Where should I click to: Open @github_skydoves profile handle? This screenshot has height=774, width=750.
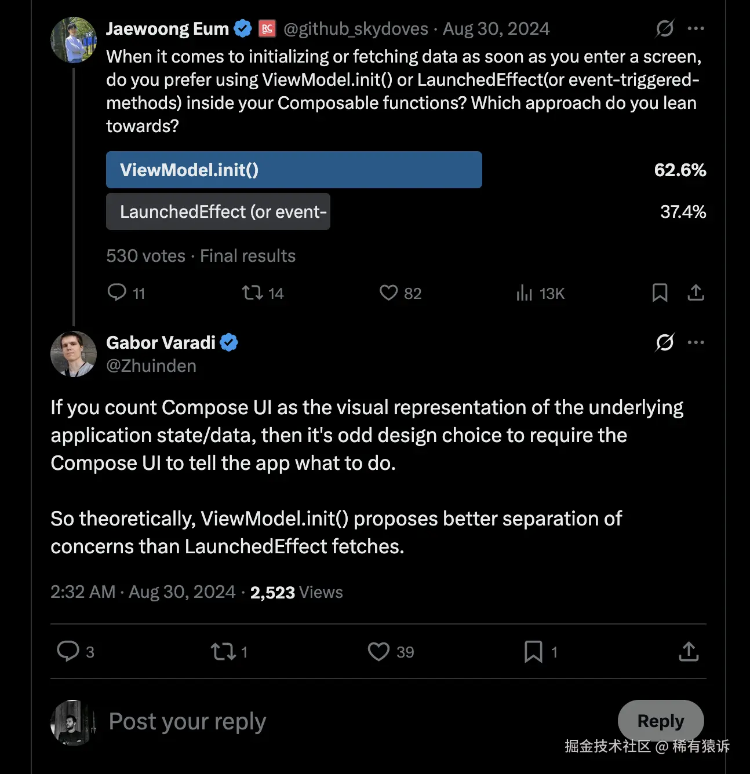pyautogui.click(x=353, y=28)
